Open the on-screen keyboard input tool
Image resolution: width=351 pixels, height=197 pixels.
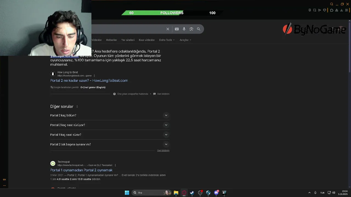pos(177,29)
